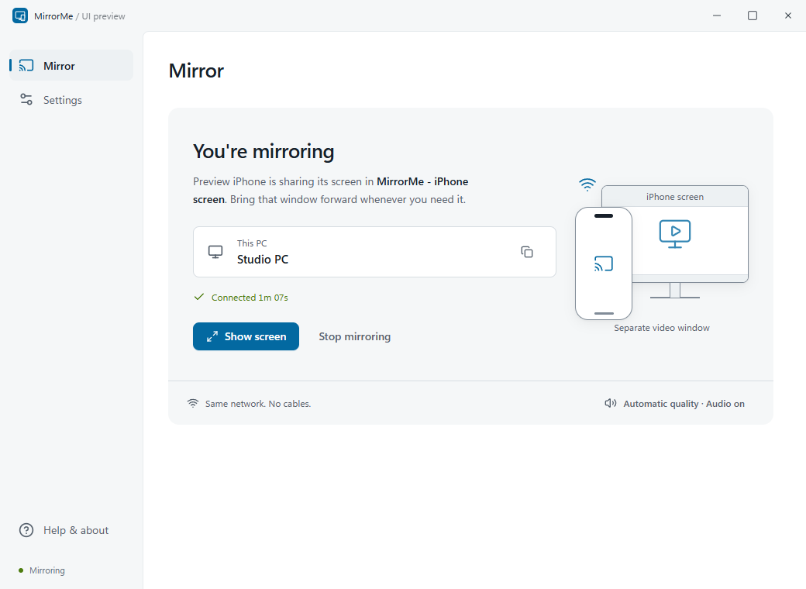Click the Mirror page title

click(196, 71)
